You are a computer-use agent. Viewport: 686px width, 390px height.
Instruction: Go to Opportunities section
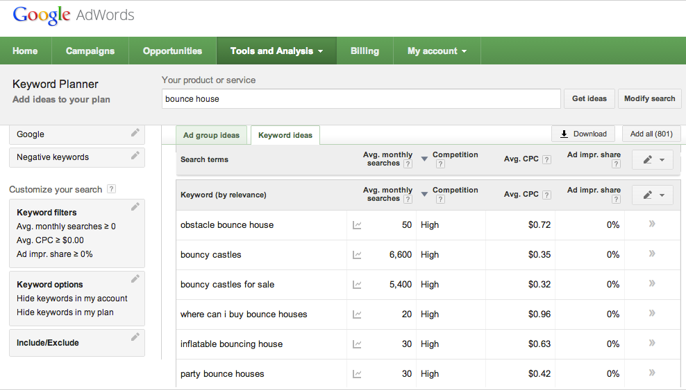pyautogui.click(x=172, y=51)
